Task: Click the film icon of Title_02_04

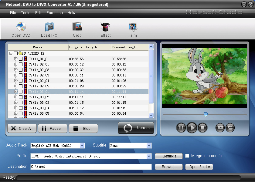Action: coord(25,81)
